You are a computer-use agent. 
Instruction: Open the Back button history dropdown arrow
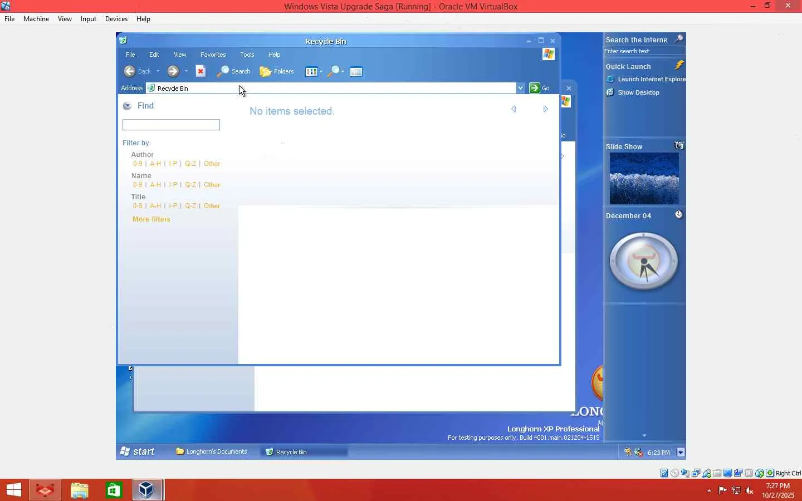pyautogui.click(x=158, y=71)
